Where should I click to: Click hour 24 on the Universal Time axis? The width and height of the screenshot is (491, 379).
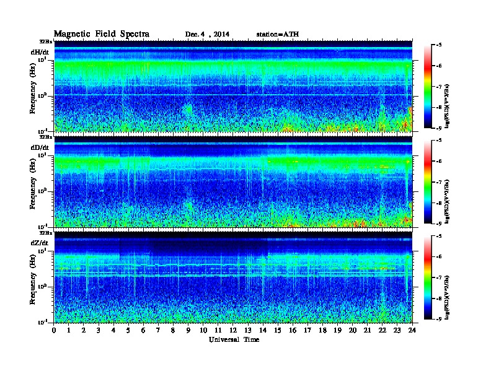412,330
